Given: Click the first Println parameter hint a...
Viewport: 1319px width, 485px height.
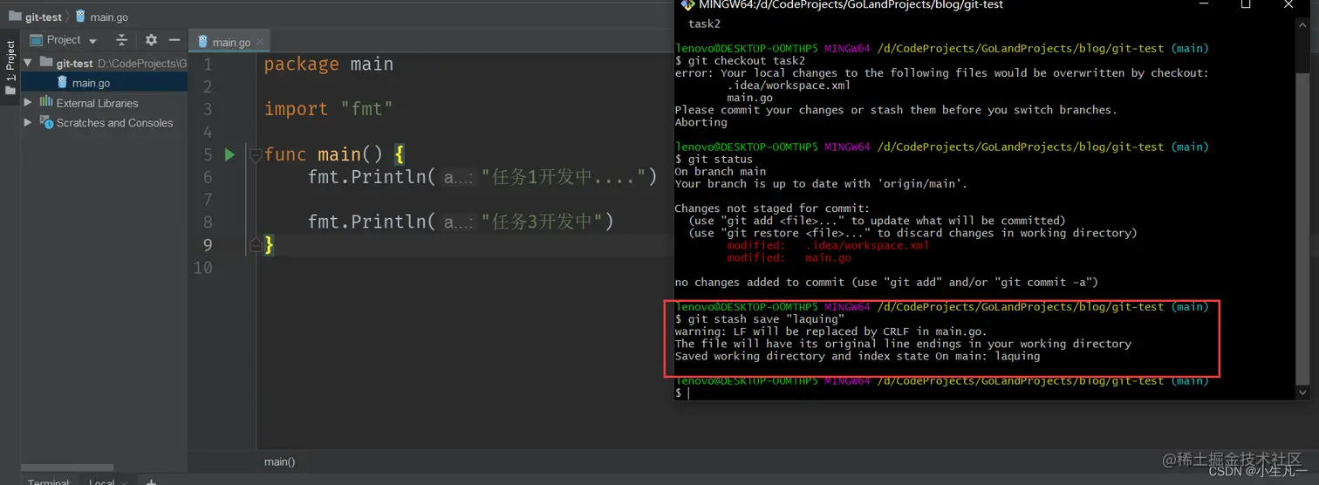Looking at the screenshot, I should tap(457, 177).
